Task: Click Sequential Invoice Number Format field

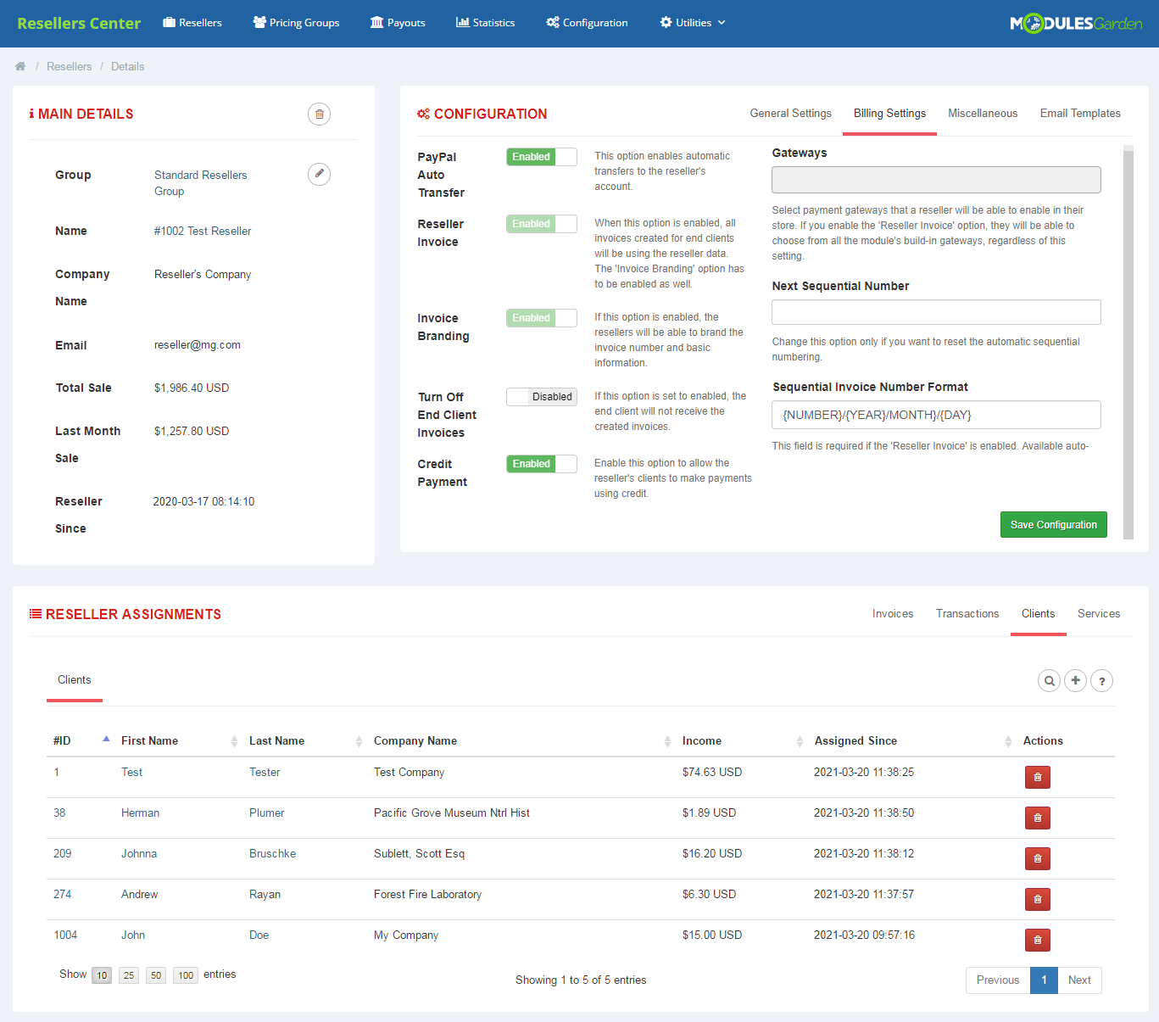Action: tap(936, 415)
